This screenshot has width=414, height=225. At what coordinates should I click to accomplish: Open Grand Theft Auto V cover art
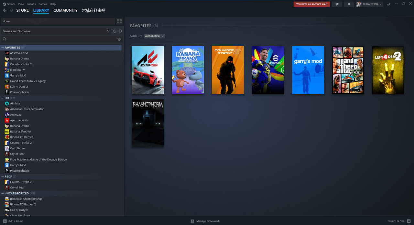pos(348,70)
